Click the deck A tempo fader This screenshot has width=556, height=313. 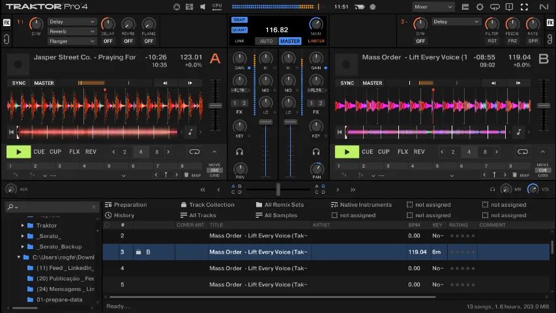[x=215, y=106]
